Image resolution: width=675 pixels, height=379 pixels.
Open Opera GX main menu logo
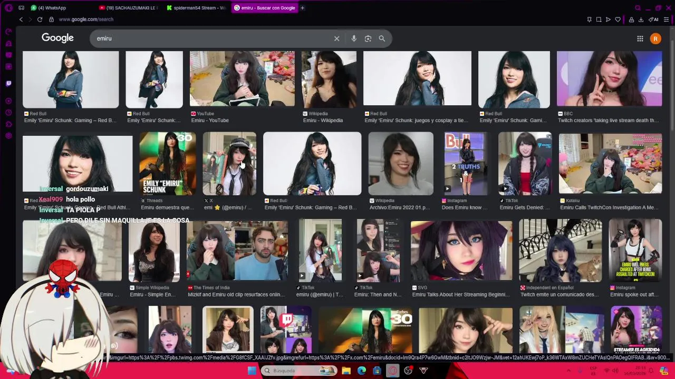click(8, 8)
